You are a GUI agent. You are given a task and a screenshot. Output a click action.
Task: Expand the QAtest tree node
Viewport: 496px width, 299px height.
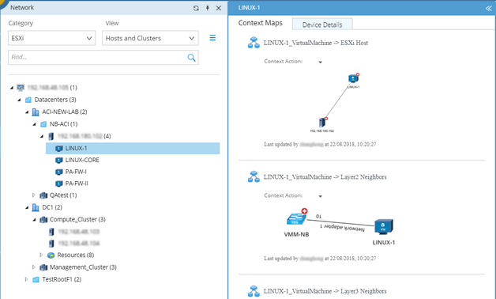33,195
